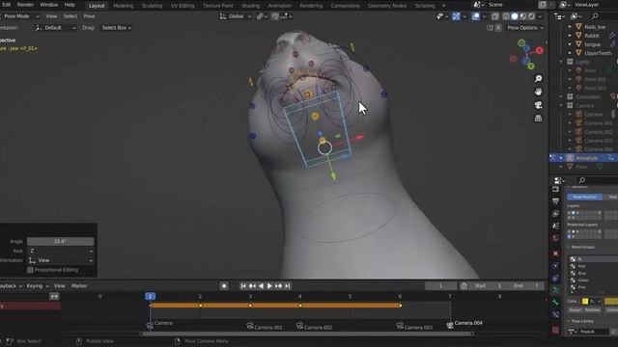Click the Start frame field
The image size is (618, 347).
[489, 286]
